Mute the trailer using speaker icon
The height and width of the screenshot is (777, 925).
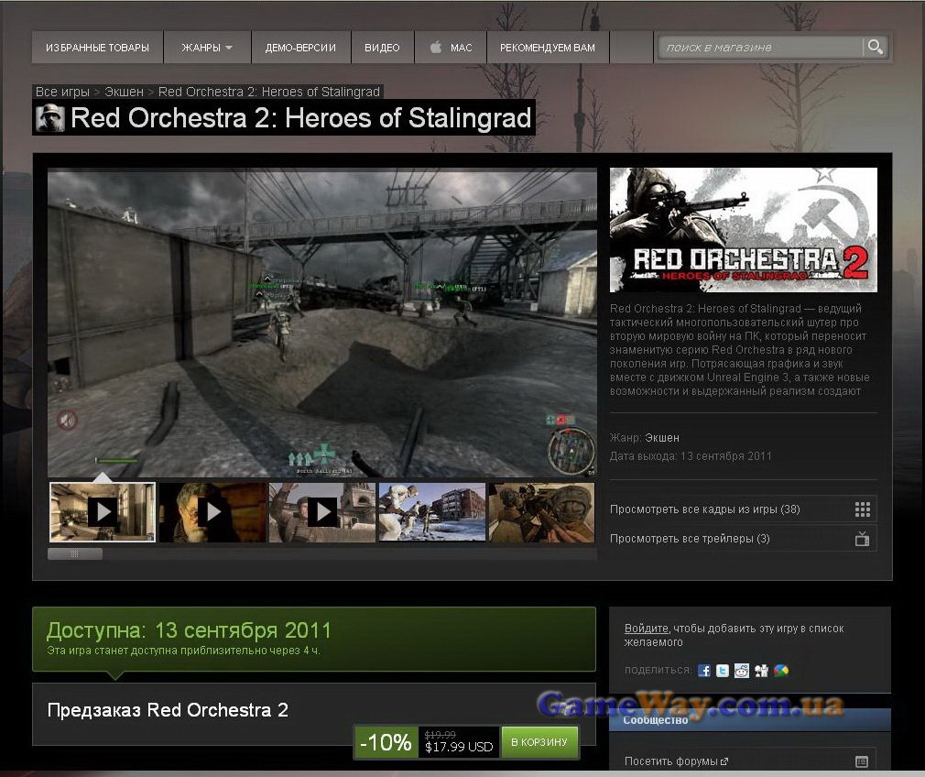(67, 421)
